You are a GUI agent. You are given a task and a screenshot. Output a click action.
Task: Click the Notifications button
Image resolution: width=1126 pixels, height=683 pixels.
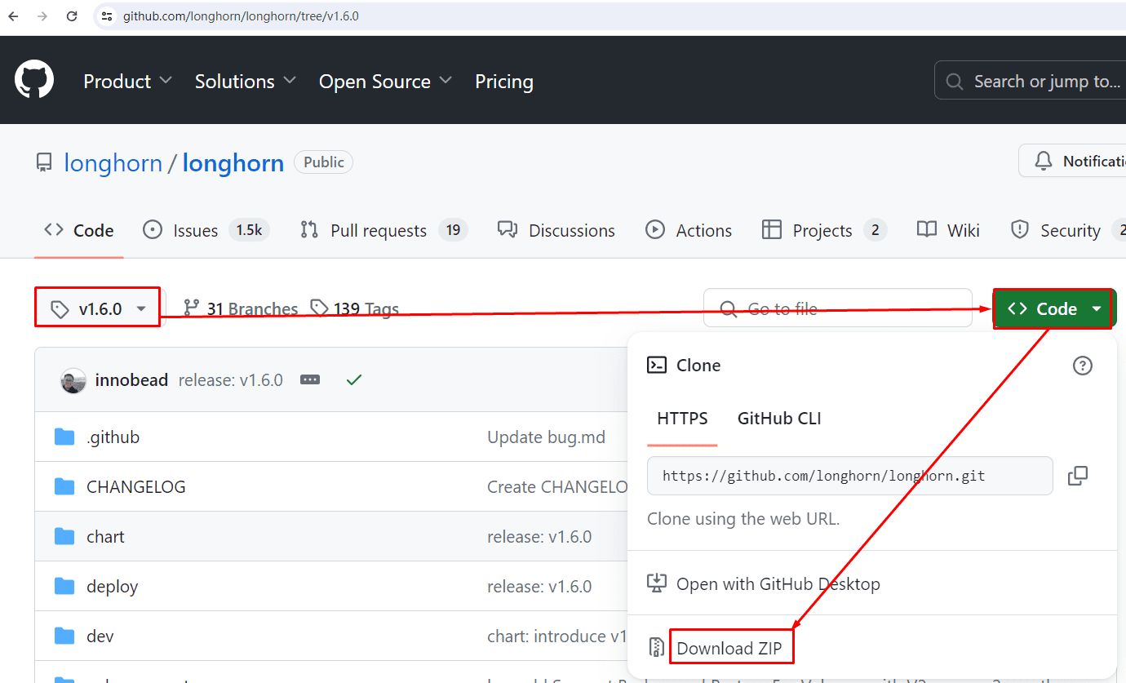[x=1073, y=161]
